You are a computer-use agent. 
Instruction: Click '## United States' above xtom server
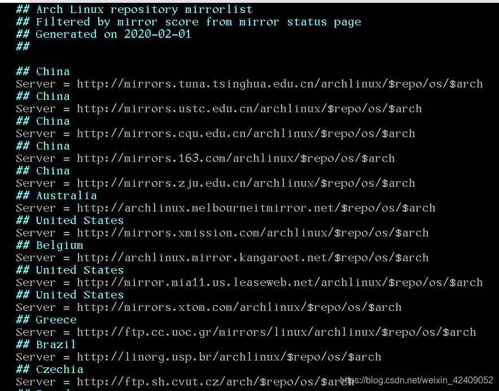coord(69,295)
